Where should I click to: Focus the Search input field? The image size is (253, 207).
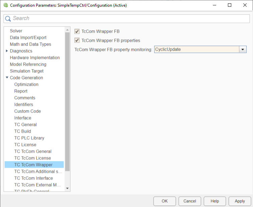click(126, 18)
